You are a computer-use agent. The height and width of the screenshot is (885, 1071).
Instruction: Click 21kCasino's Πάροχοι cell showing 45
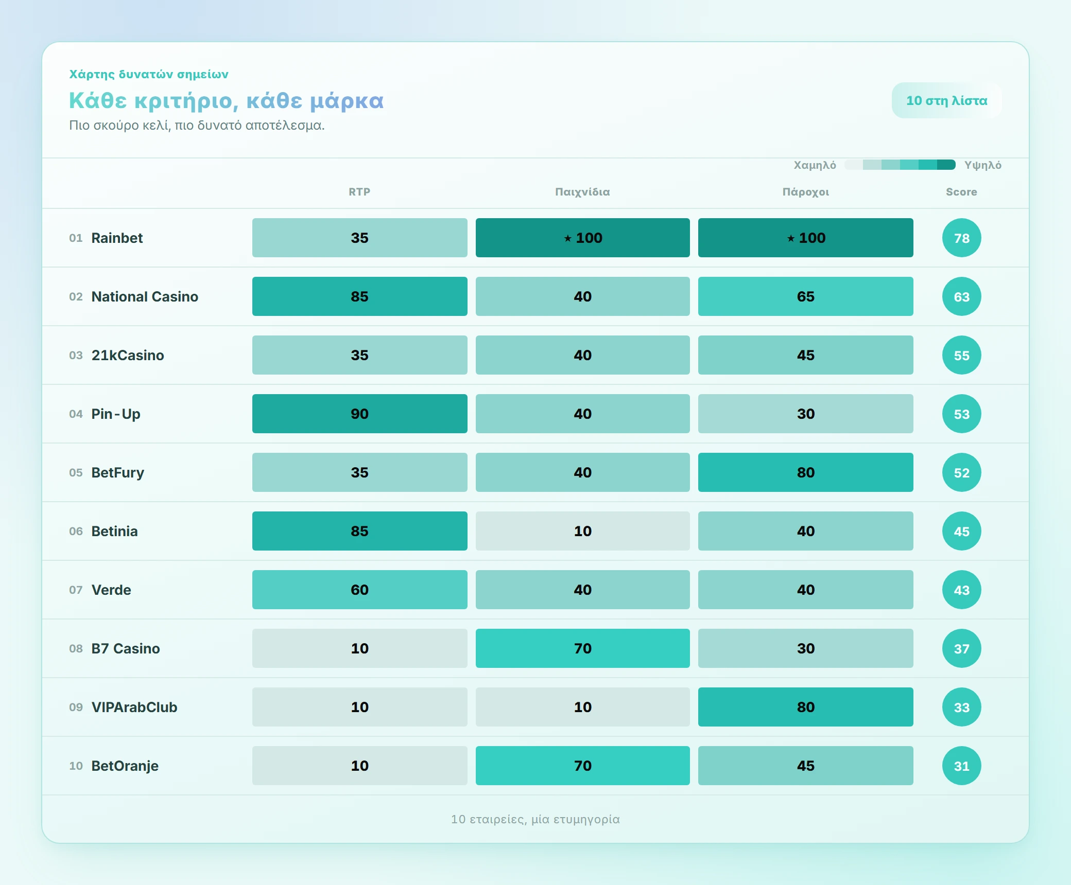(805, 355)
